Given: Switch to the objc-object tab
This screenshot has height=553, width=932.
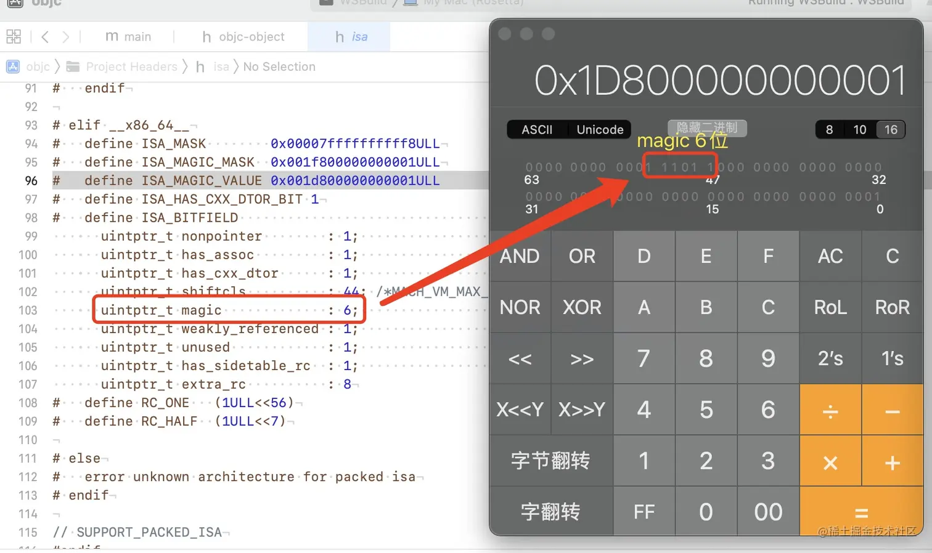Looking at the screenshot, I should (x=243, y=37).
